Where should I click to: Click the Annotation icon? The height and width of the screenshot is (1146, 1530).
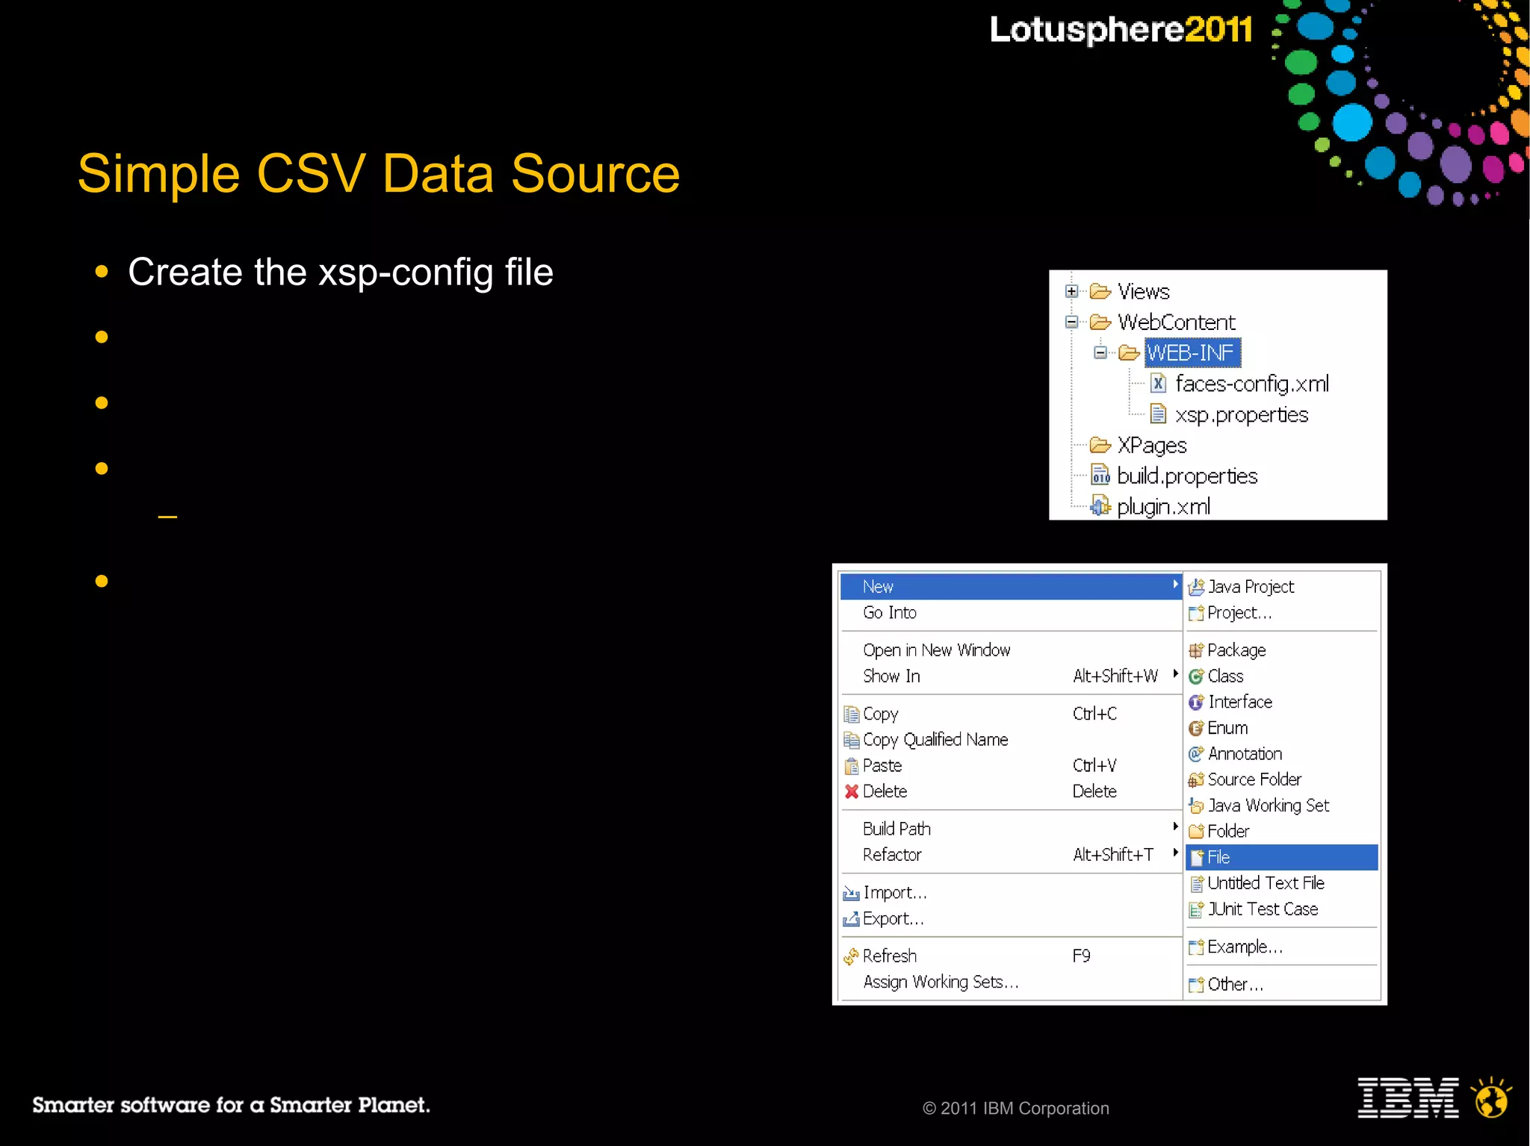(1196, 754)
